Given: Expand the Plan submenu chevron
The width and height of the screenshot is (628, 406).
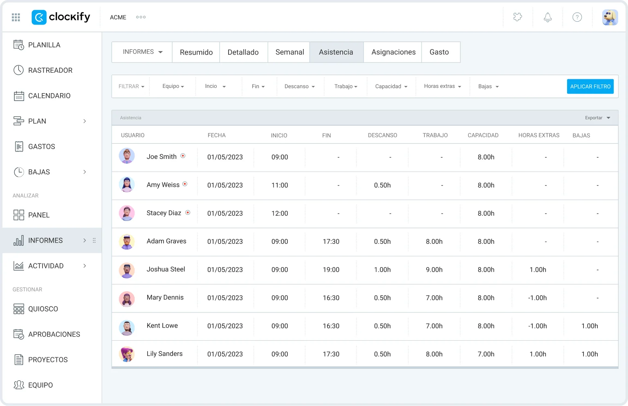Looking at the screenshot, I should (x=85, y=121).
